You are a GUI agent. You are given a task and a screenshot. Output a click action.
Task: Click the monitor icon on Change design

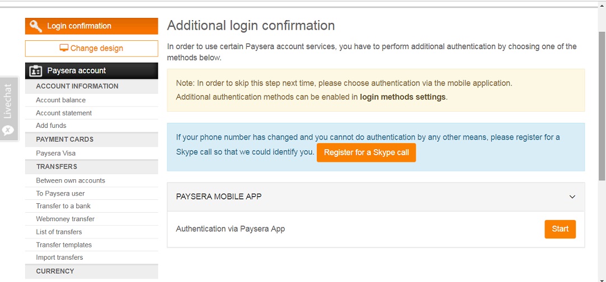click(x=64, y=48)
